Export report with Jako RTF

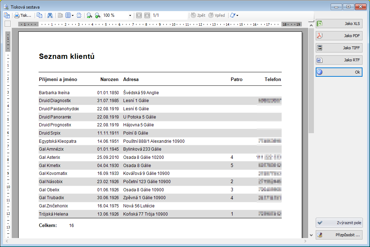[339, 60]
